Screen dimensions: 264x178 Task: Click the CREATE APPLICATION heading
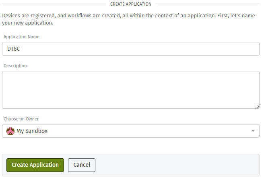(x=131, y=4)
